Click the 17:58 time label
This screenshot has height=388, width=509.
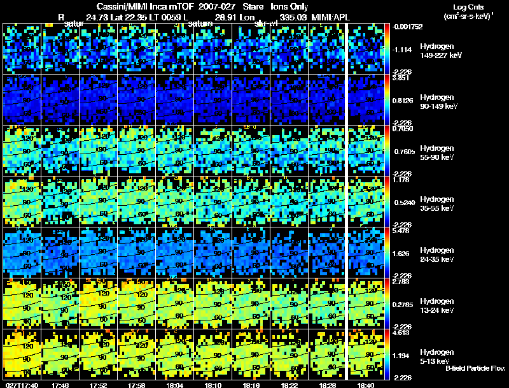point(137,385)
